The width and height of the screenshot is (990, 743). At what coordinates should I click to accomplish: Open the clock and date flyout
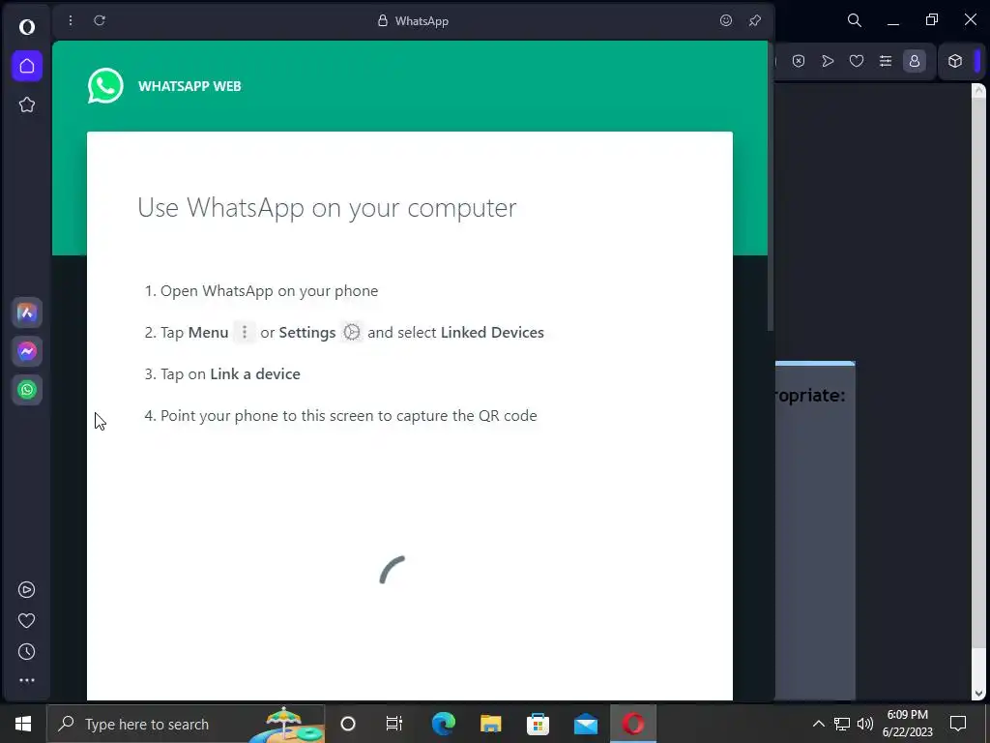click(907, 724)
